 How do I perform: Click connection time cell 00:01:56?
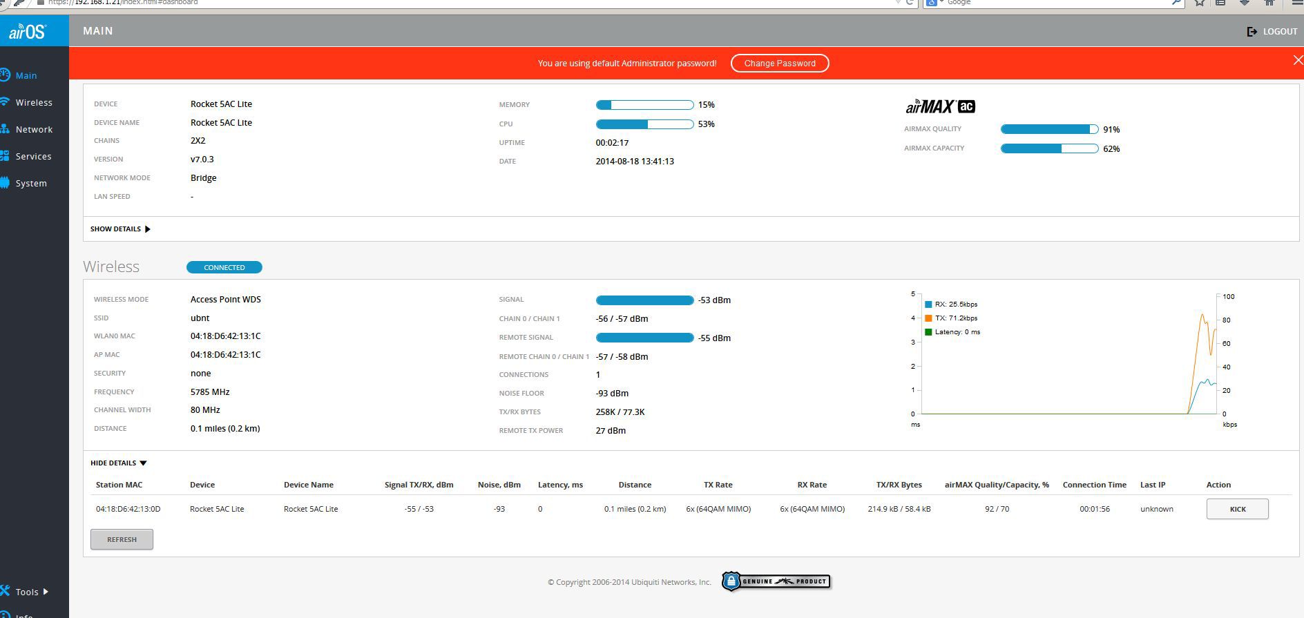tap(1095, 509)
